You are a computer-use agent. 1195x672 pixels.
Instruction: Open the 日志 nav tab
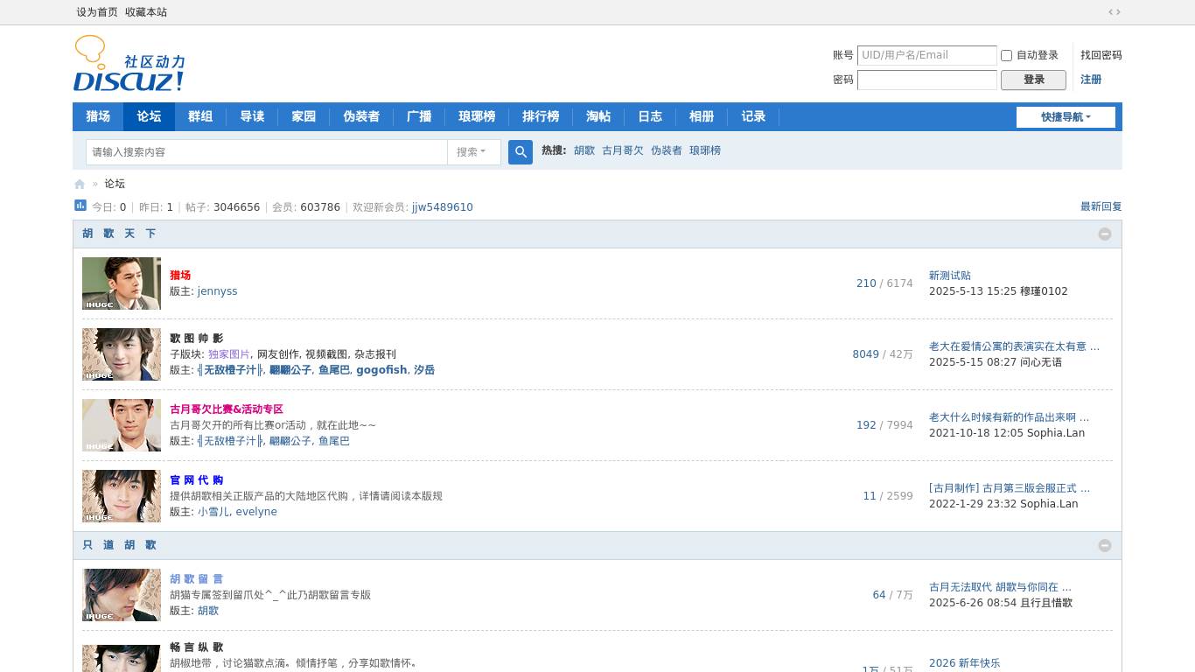[x=650, y=117]
